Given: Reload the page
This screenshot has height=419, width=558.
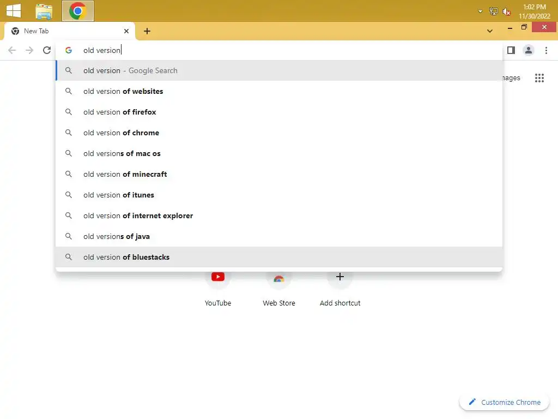Looking at the screenshot, I should point(47,50).
